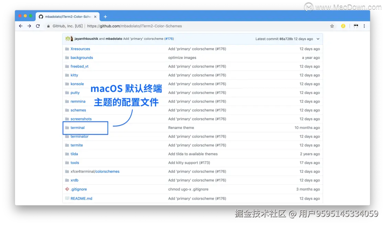This screenshot has width=385, height=225.
Task: Open the #176 pull request link
Action: coord(169,39)
